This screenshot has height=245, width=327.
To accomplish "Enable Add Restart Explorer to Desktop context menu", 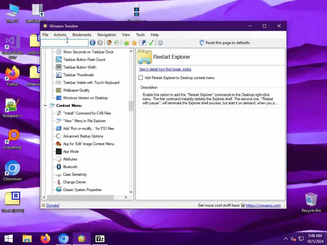I will [141, 78].
